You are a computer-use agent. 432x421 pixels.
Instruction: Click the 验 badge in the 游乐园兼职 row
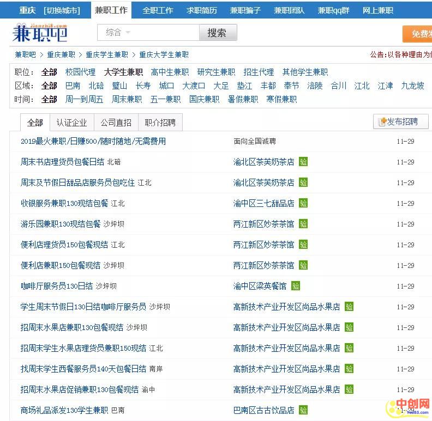303,224
